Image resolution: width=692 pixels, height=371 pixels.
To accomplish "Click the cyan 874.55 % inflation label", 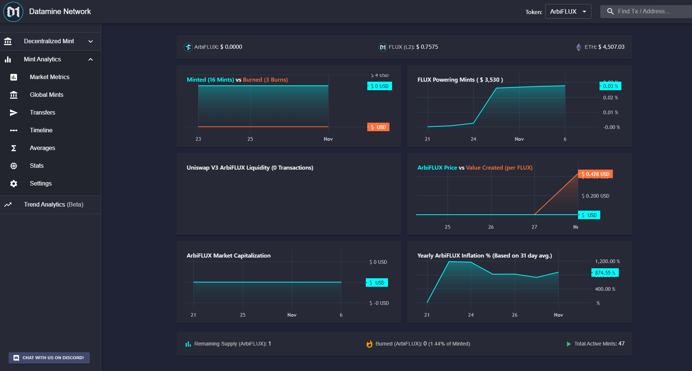I will (x=605, y=273).
